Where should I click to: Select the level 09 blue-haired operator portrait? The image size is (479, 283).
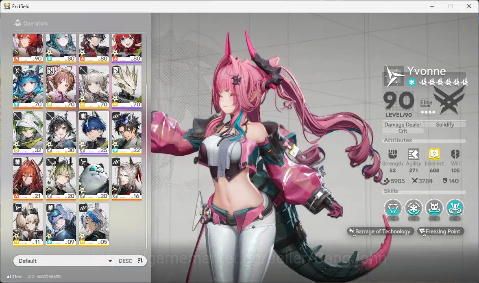[x=61, y=224]
